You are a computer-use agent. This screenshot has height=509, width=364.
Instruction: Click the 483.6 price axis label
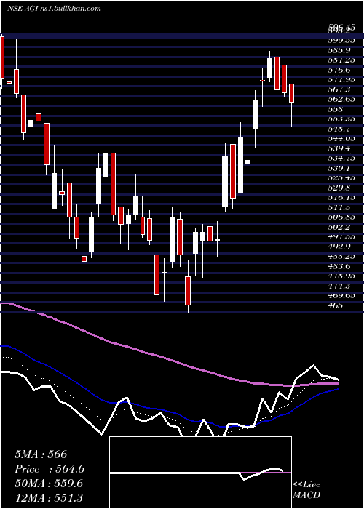pos(339,267)
